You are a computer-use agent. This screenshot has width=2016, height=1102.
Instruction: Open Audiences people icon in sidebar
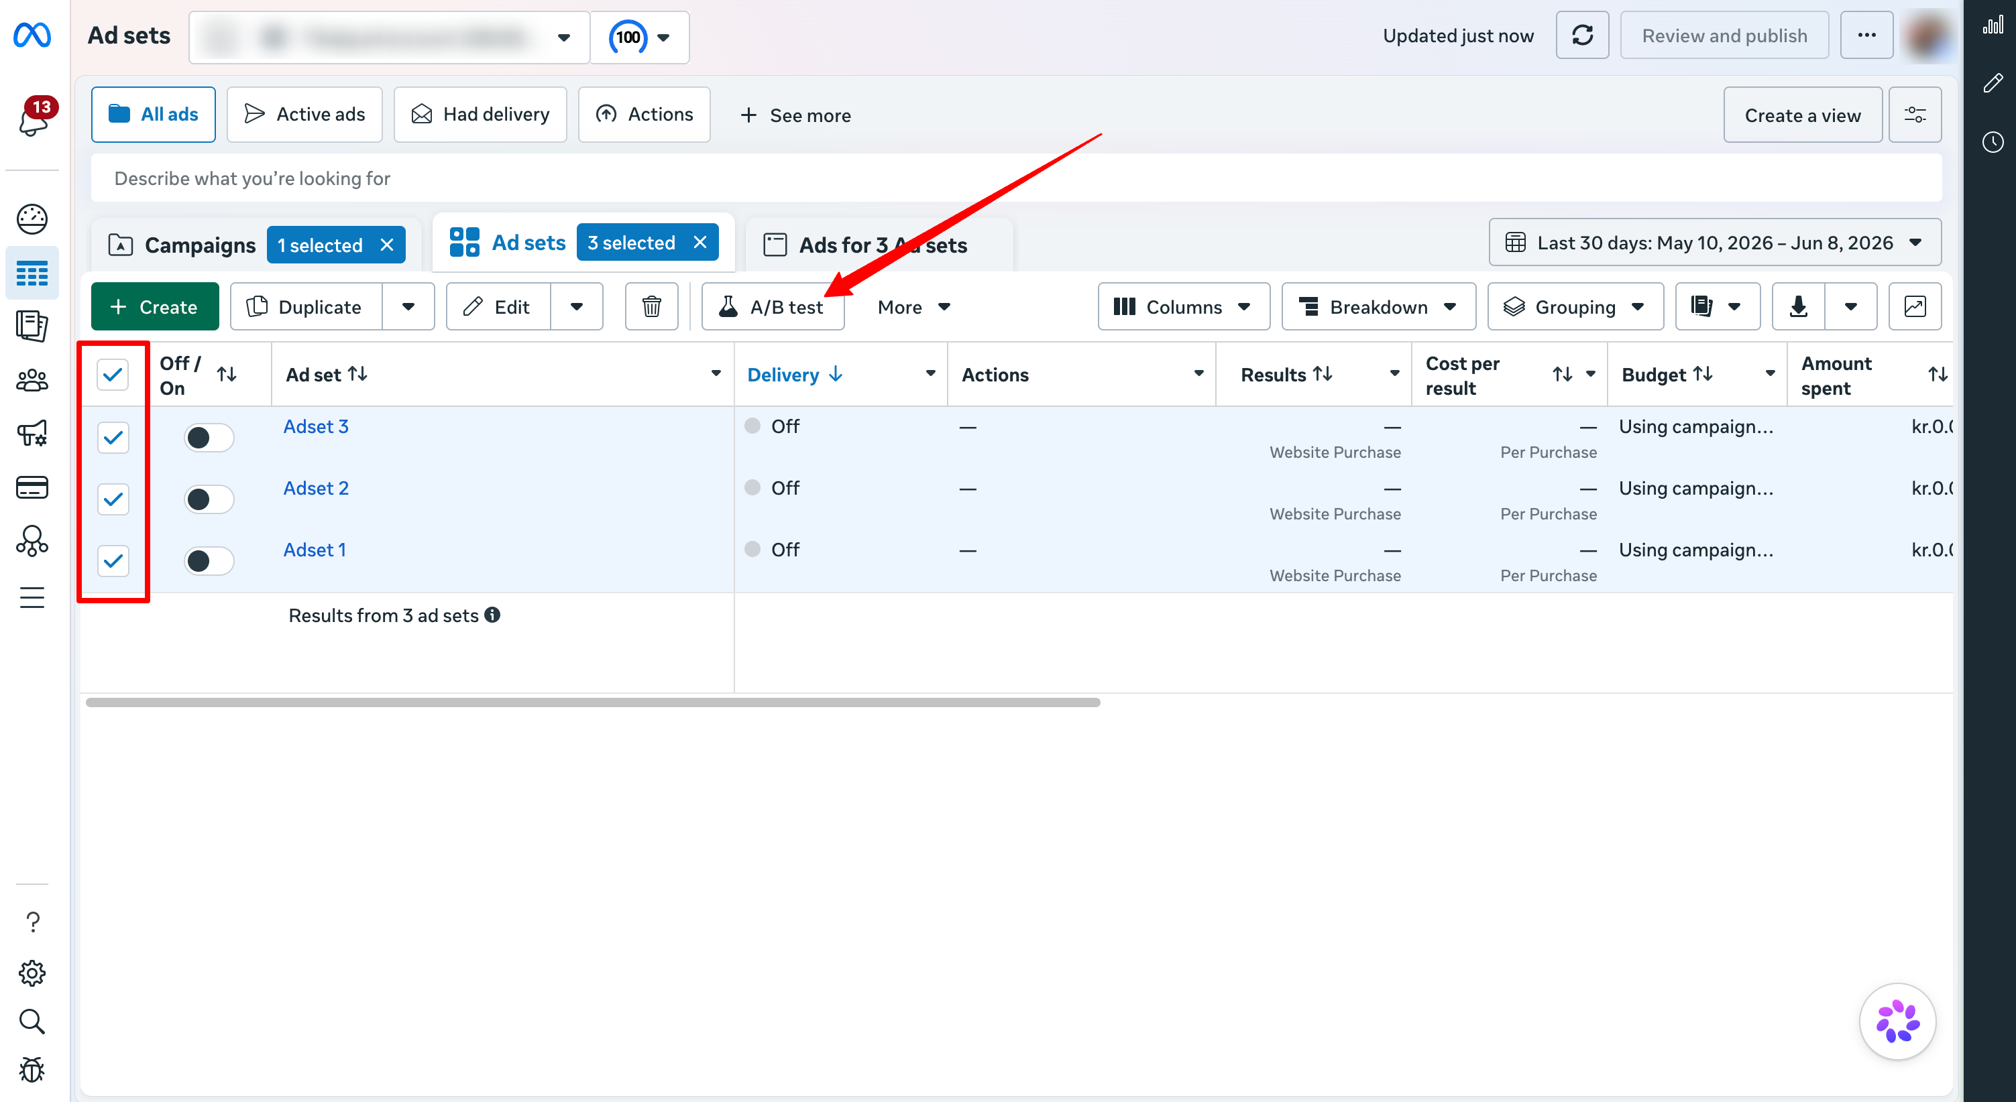click(32, 381)
